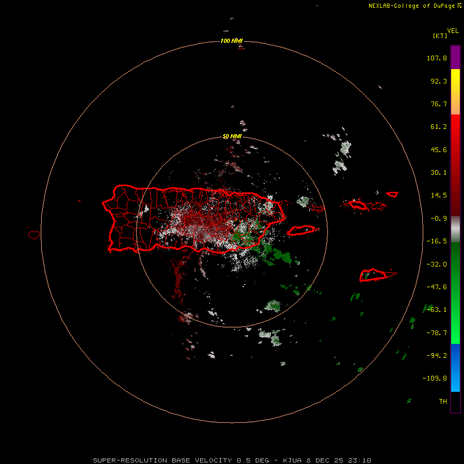Select the -16.5 legend value
464x464 pixels.
pos(437,241)
